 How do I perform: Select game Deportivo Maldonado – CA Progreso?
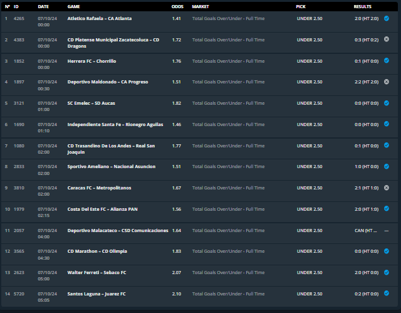[x=108, y=82]
